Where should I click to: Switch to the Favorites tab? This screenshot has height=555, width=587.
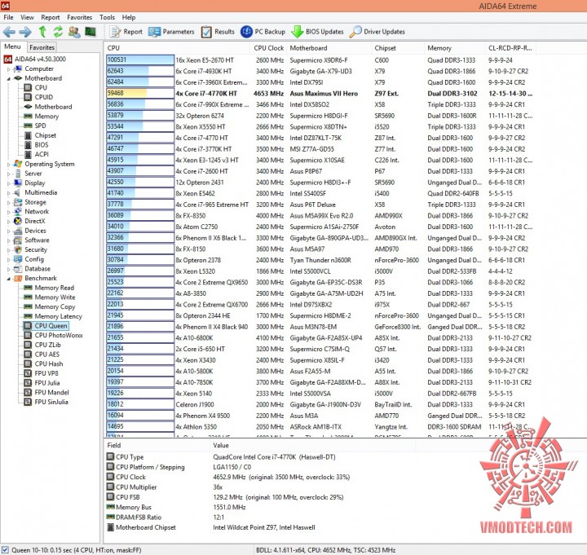(42, 47)
